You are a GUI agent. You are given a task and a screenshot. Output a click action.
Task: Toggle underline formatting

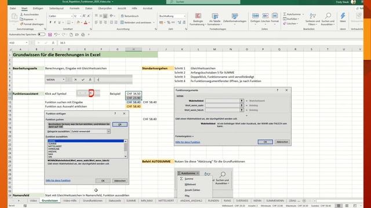59,23
